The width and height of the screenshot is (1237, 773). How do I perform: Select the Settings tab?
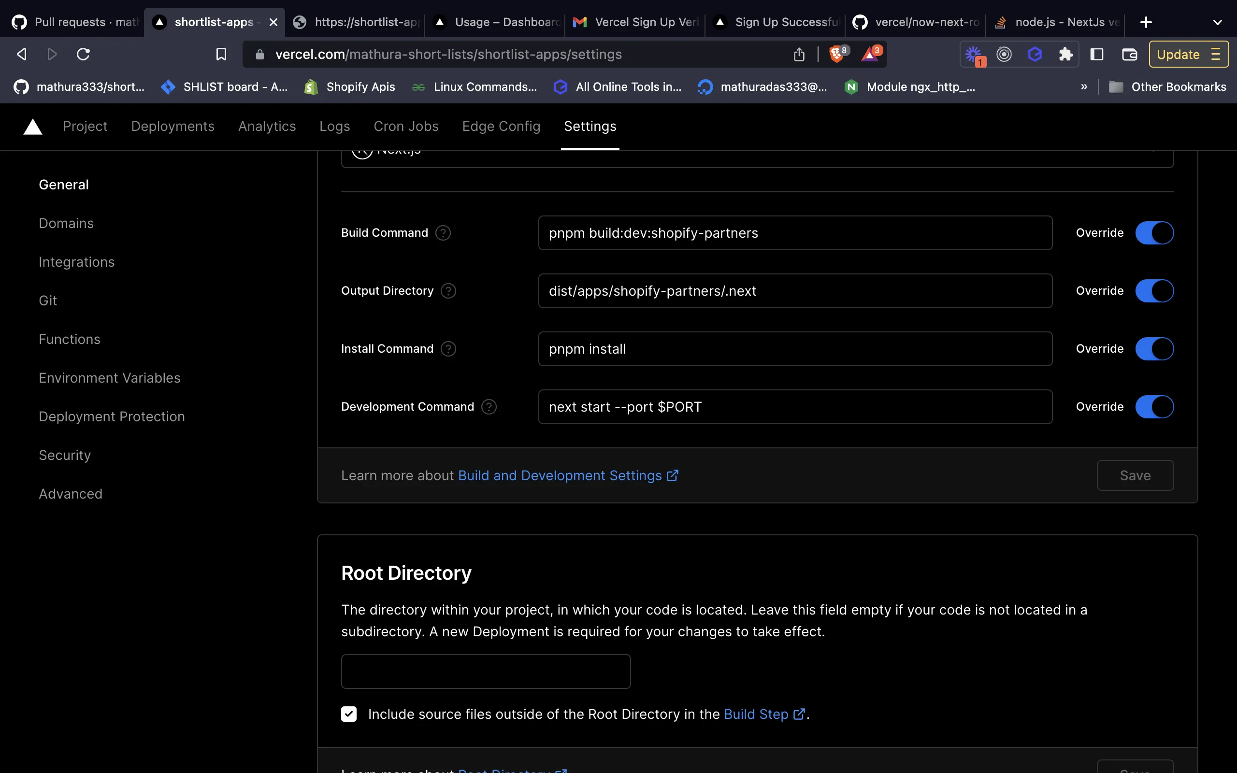pos(590,127)
